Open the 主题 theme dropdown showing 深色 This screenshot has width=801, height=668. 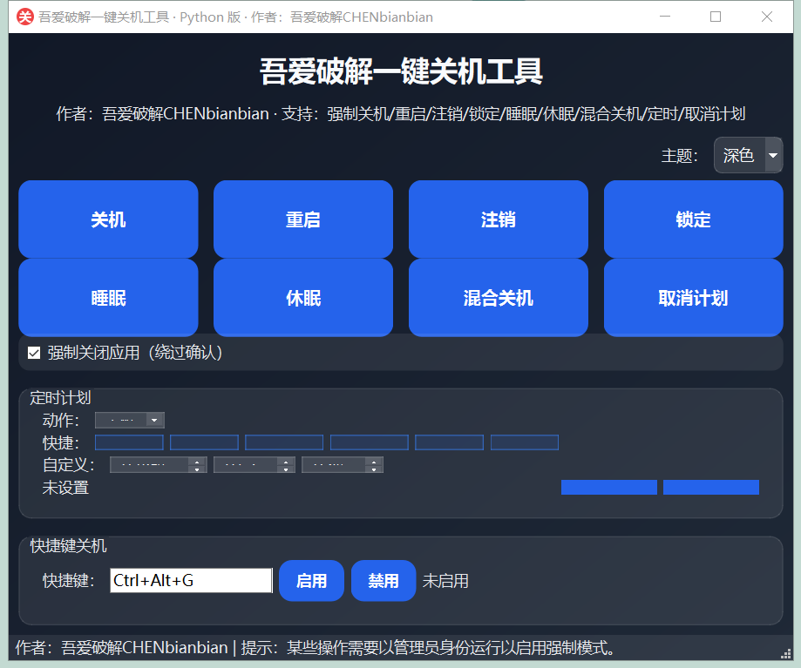[747, 155]
